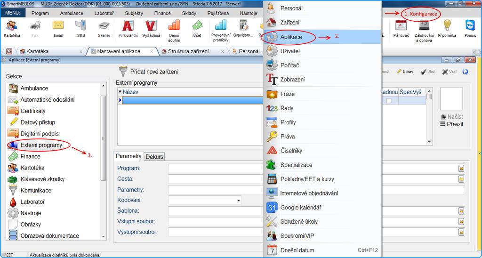Open the Skener tool
The width and height of the screenshot is (482, 258).
104,29
